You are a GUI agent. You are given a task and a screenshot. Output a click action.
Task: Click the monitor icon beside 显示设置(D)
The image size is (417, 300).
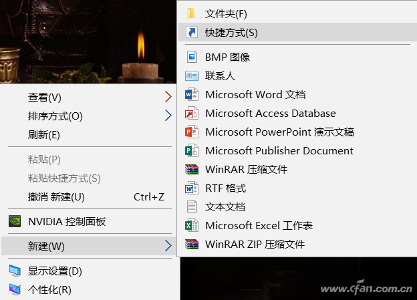[x=15, y=271]
